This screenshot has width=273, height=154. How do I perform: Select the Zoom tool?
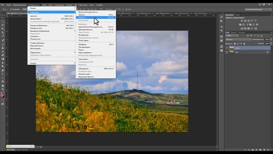pos(3,89)
